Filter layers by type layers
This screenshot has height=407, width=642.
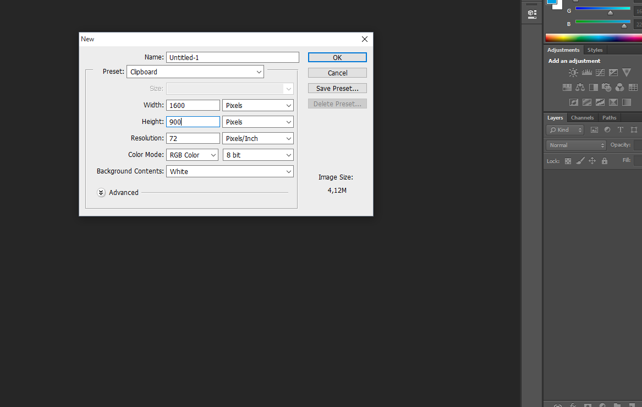pos(621,130)
